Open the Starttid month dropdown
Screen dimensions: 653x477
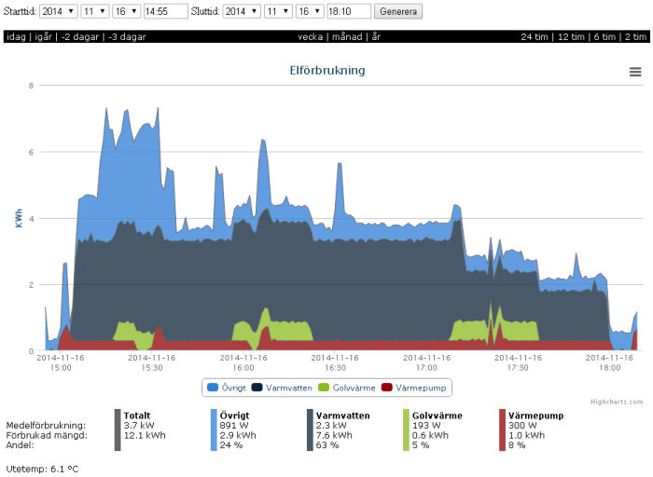coord(95,11)
